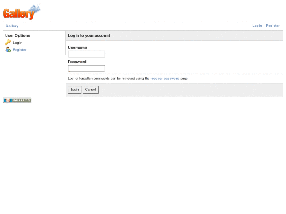Click the user icon beside Register
This screenshot has width=286, height=214.
[8, 50]
